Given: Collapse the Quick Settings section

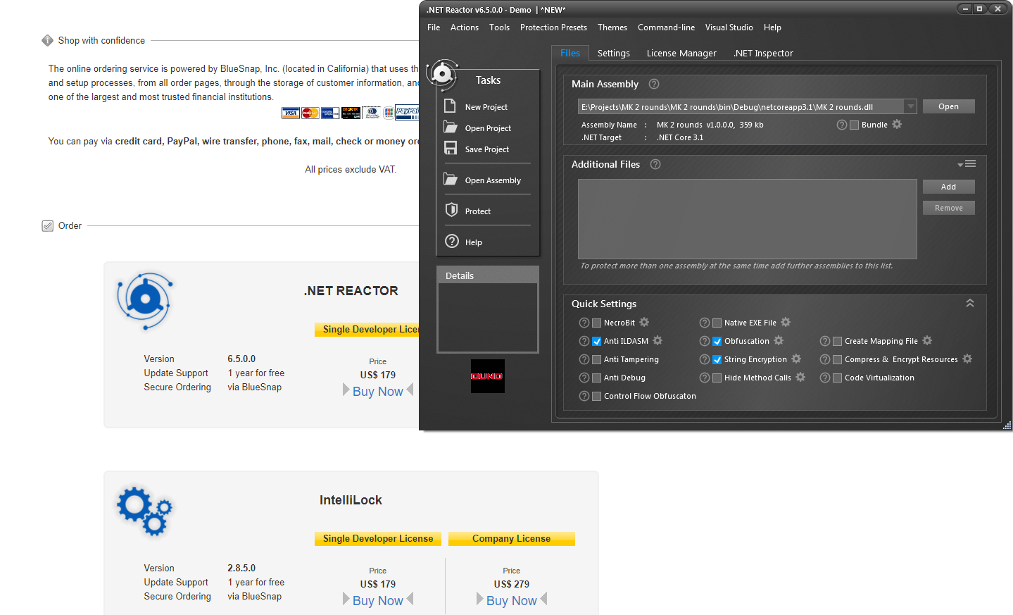Looking at the screenshot, I should click(970, 303).
